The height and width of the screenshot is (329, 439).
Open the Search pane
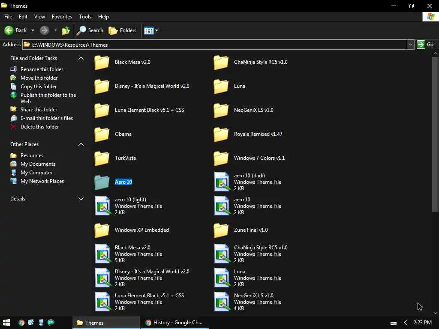[90, 30]
